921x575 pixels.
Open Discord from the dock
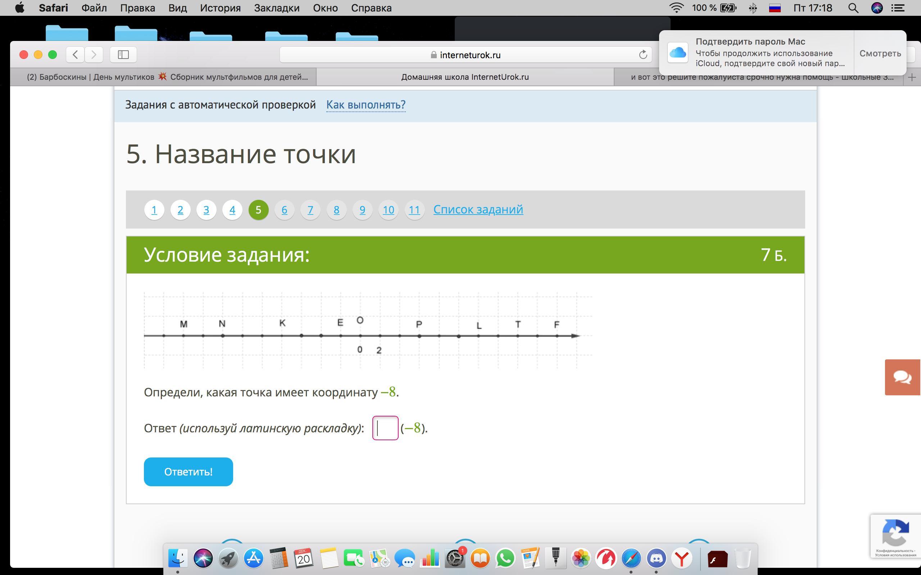[x=657, y=558]
